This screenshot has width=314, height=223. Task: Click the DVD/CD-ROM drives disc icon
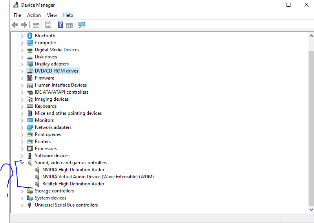[x=30, y=71]
